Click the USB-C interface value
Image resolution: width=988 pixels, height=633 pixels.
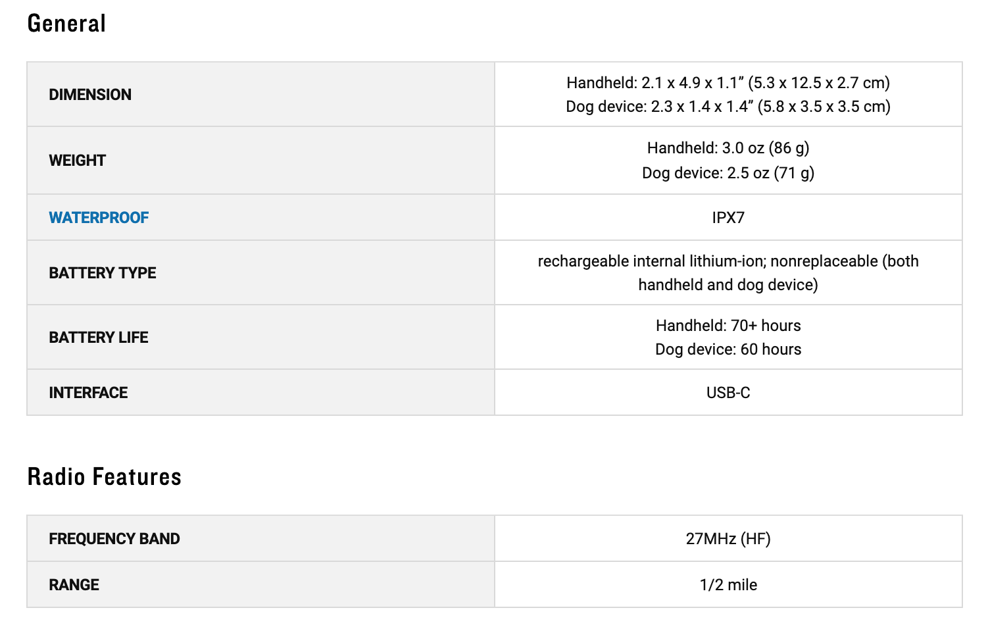pos(728,393)
